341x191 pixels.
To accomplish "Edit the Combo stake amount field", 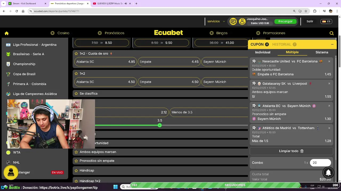I will (320, 163).
